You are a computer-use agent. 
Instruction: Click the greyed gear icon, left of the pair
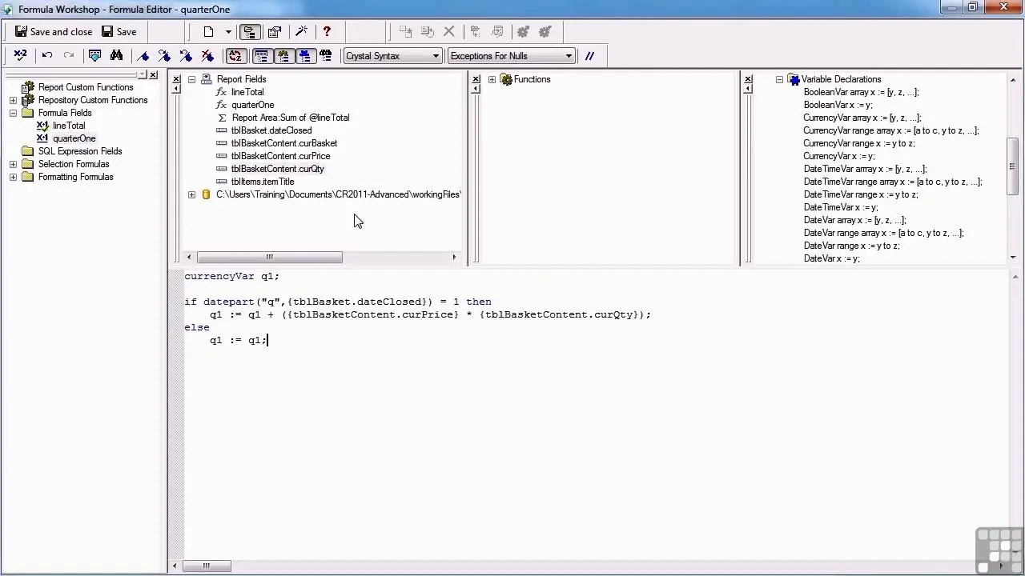click(523, 32)
